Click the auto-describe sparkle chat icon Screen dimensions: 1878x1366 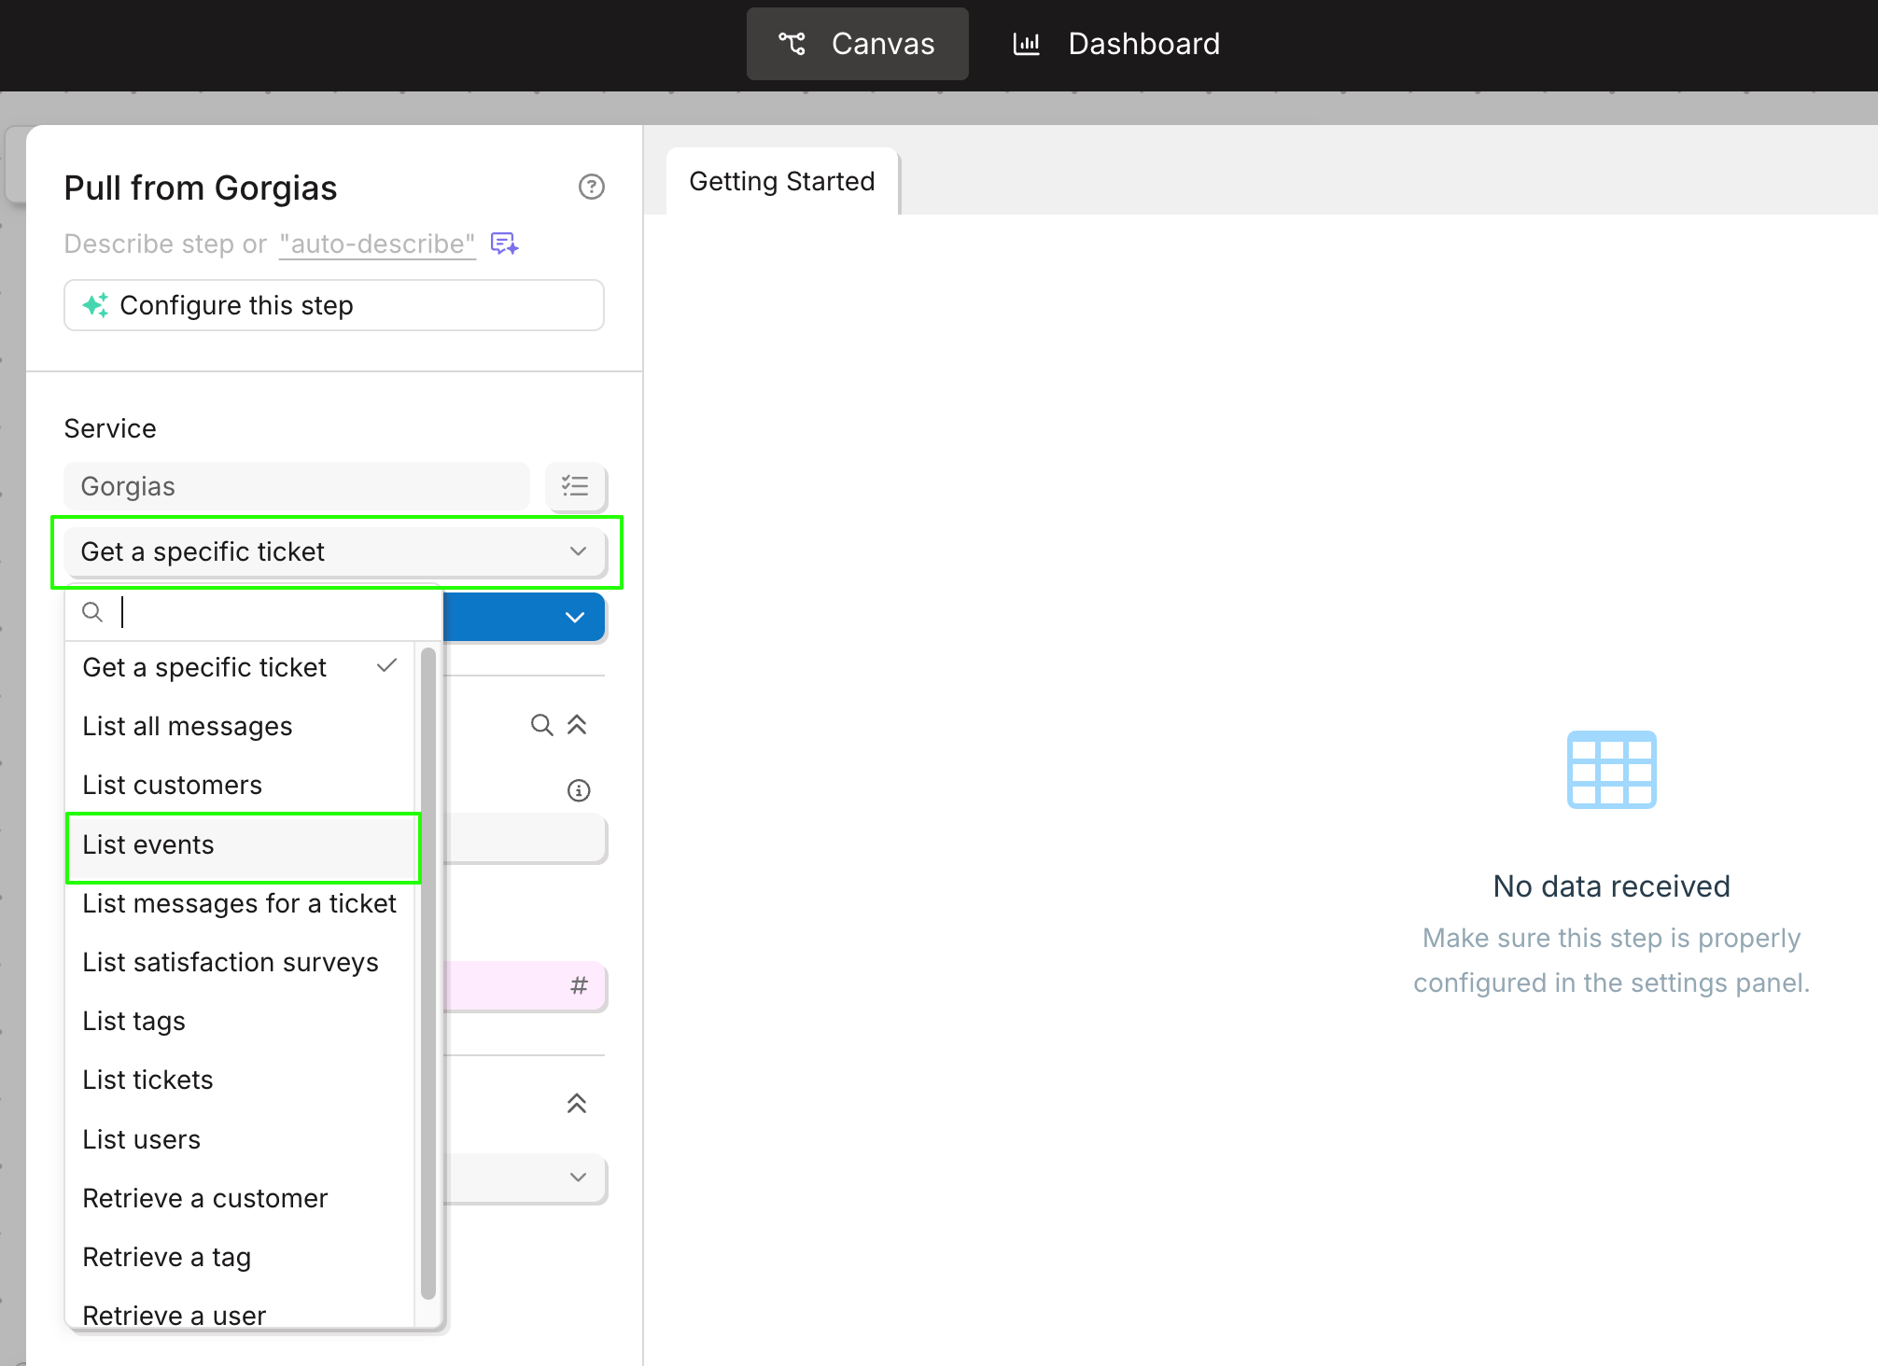504,244
